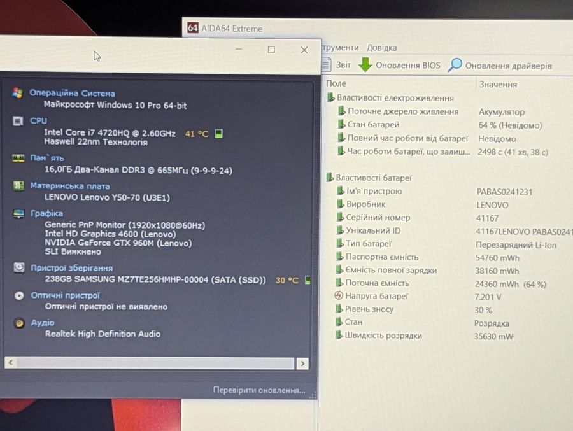Select the Унікальний ID row
Viewport: 573px width, 431px height.
pos(453,231)
